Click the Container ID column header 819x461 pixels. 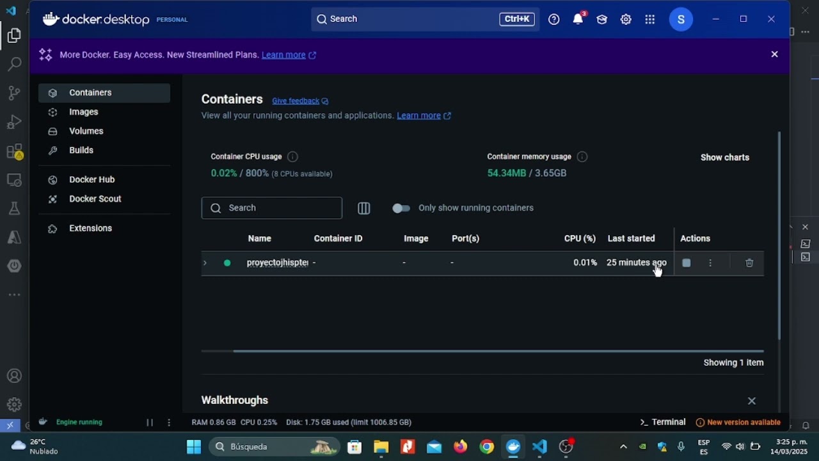(338, 239)
